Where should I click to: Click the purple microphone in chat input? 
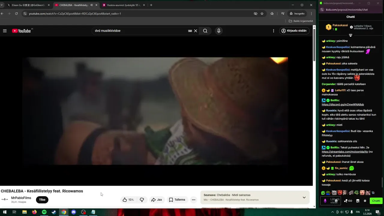tap(325, 201)
